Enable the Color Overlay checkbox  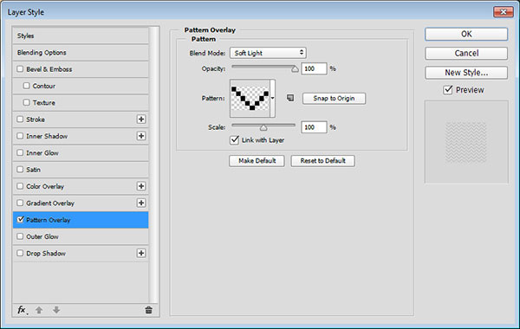[20, 186]
